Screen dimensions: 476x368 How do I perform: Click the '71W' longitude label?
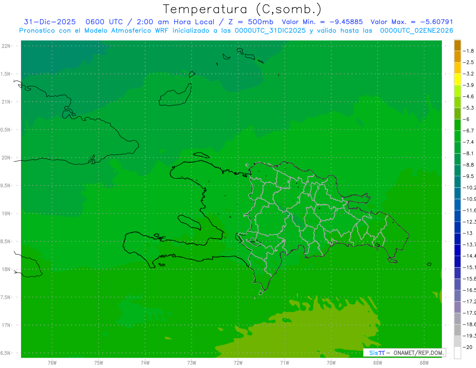tap(284, 363)
